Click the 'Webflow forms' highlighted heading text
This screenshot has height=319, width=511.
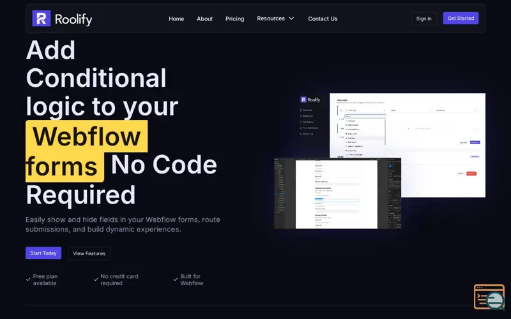tap(86, 151)
